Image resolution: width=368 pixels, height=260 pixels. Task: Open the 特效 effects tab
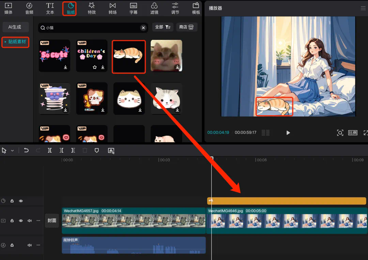[x=91, y=9]
